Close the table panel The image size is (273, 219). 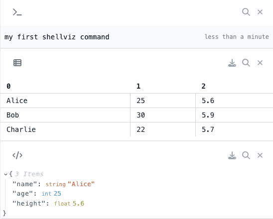pyautogui.click(x=260, y=63)
